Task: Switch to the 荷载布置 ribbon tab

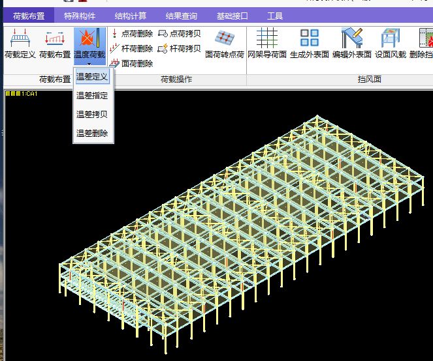Action: (29, 16)
